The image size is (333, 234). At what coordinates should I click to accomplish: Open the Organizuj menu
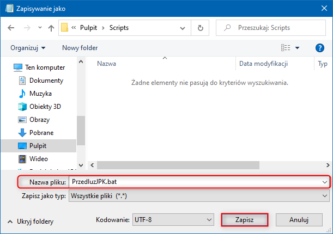28,48
